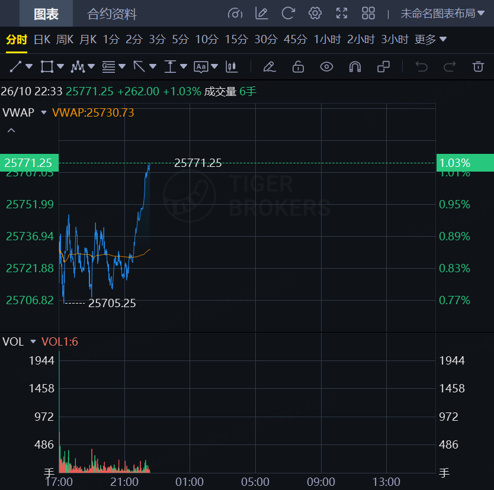This screenshot has height=490, width=494.
Task: Select the rectangle shape tool
Action: 47,67
